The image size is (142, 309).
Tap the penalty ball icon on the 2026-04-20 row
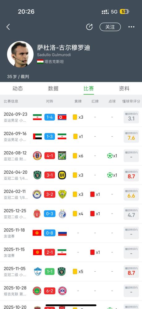pyautogui.click(x=110, y=175)
